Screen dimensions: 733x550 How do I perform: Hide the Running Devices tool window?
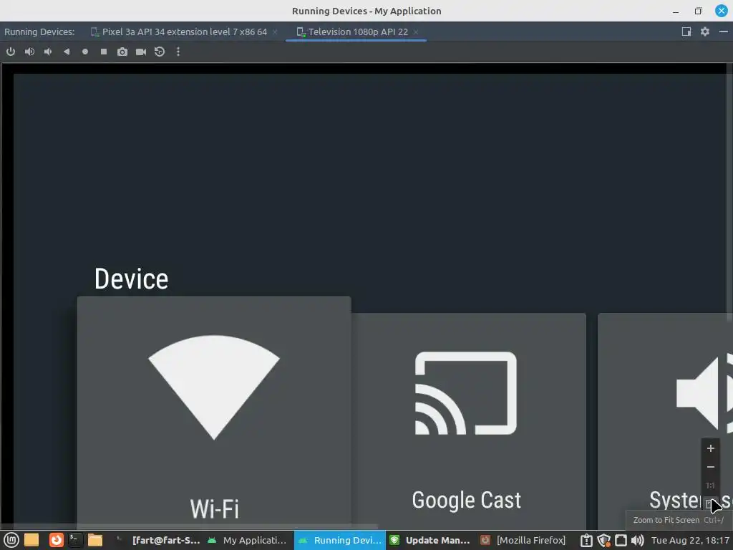(x=723, y=32)
